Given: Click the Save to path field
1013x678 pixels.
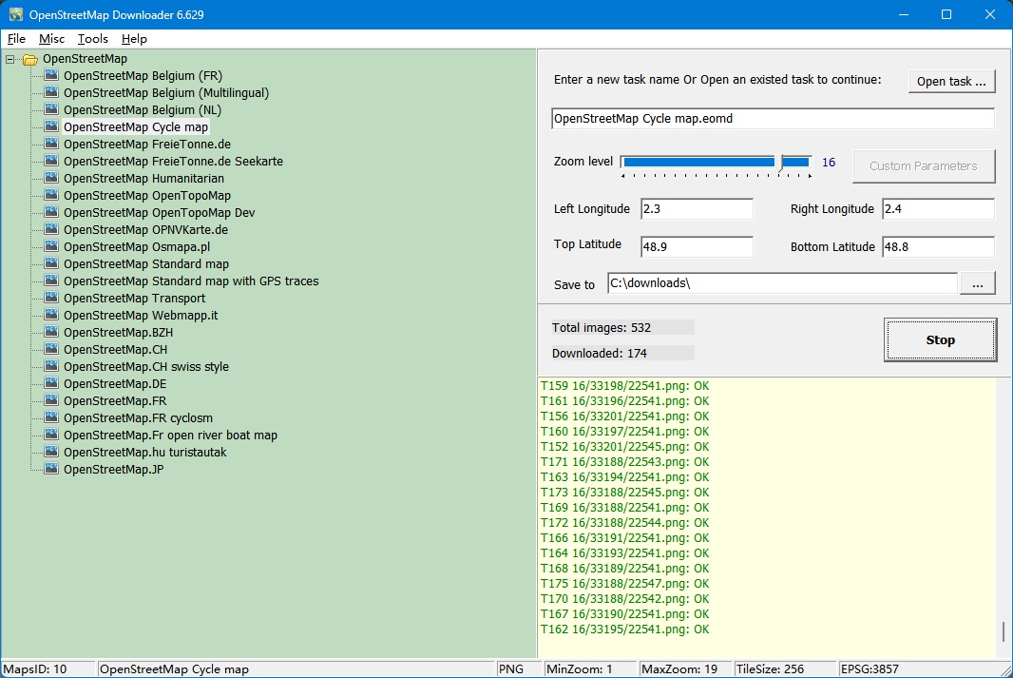Looking at the screenshot, I should tap(782, 283).
